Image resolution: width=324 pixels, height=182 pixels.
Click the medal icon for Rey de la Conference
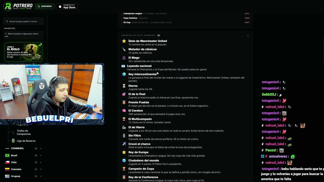(124, 177)
